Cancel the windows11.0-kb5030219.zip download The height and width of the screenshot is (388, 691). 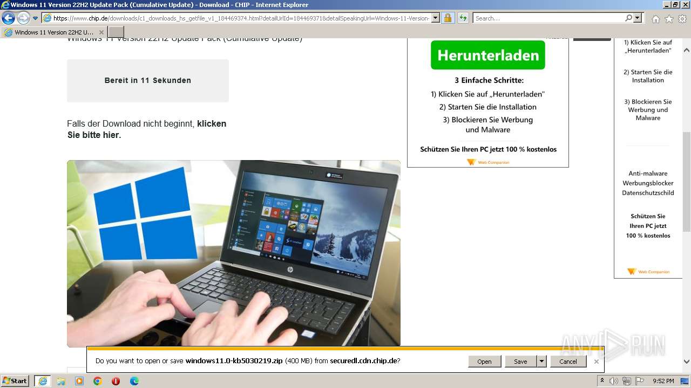(x=568, y=362)
